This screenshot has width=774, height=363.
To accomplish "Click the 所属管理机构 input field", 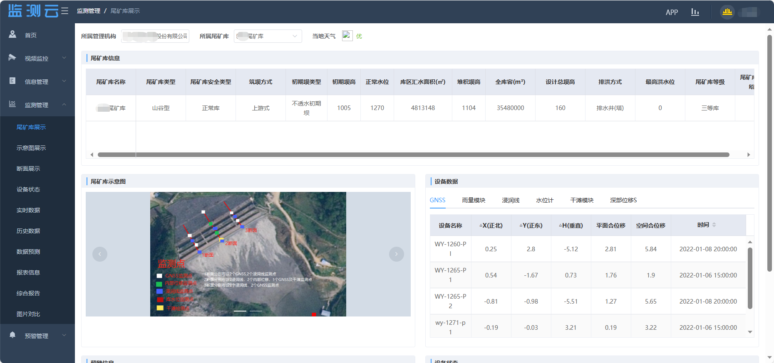I will click(155, 36).
